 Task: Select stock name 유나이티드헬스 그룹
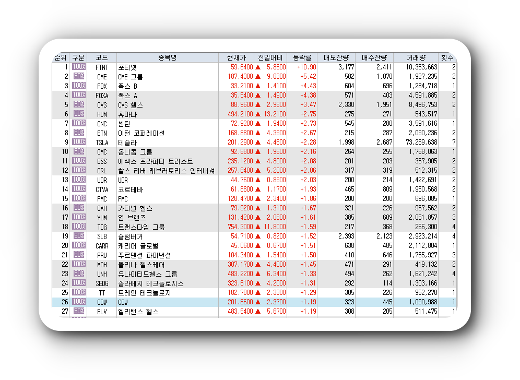tap(148, 274)
